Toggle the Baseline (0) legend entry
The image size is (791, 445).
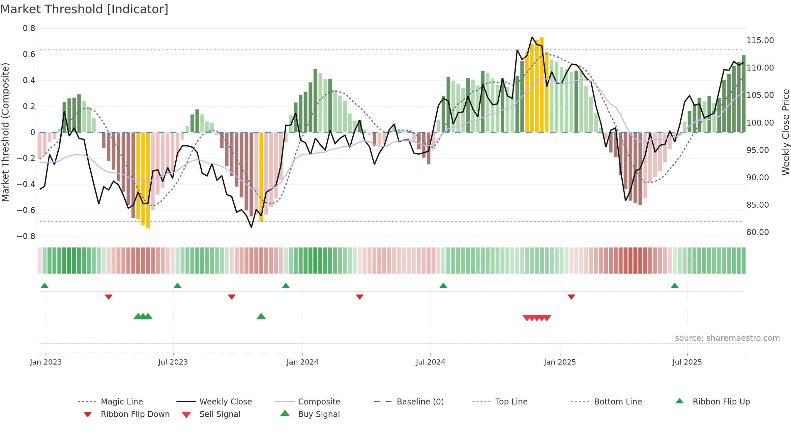point(409,401)
